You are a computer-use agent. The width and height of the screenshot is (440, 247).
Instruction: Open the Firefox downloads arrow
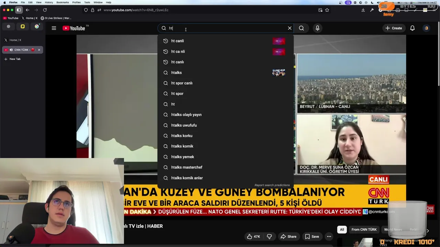coord(363,10)
